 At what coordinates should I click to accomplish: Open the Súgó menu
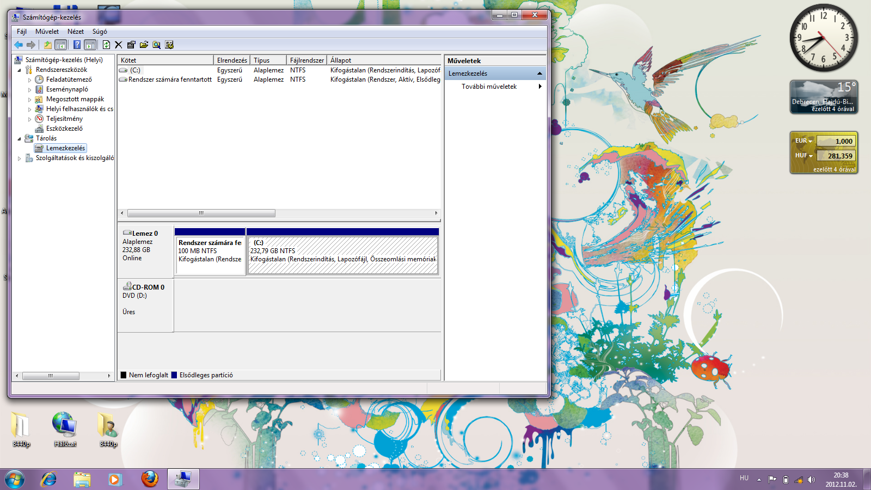pos(100,32)
